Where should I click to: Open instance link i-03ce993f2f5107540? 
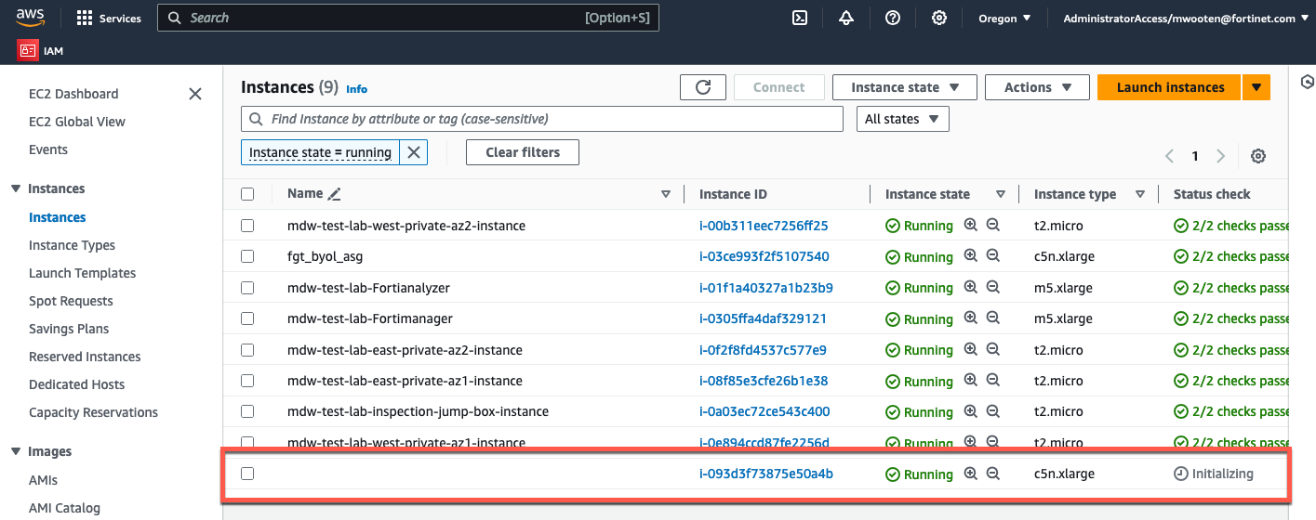[764, 256]
